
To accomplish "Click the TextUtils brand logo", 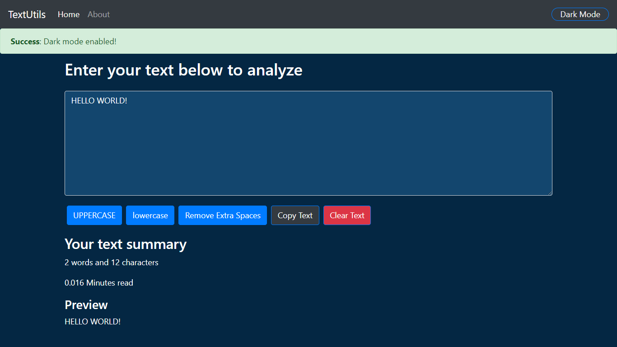I will point(27,14).
